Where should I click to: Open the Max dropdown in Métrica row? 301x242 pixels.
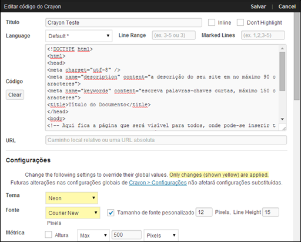[93, 235]
